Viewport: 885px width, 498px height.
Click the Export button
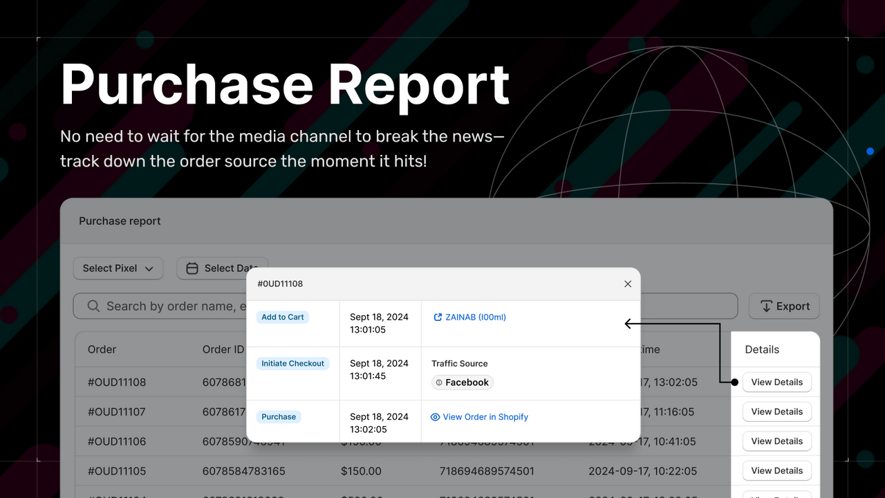click(785, 306)
